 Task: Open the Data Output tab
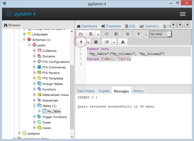[86, 91]
